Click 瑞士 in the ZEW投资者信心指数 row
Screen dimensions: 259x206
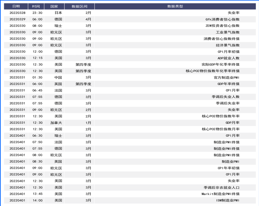point(58,26)
